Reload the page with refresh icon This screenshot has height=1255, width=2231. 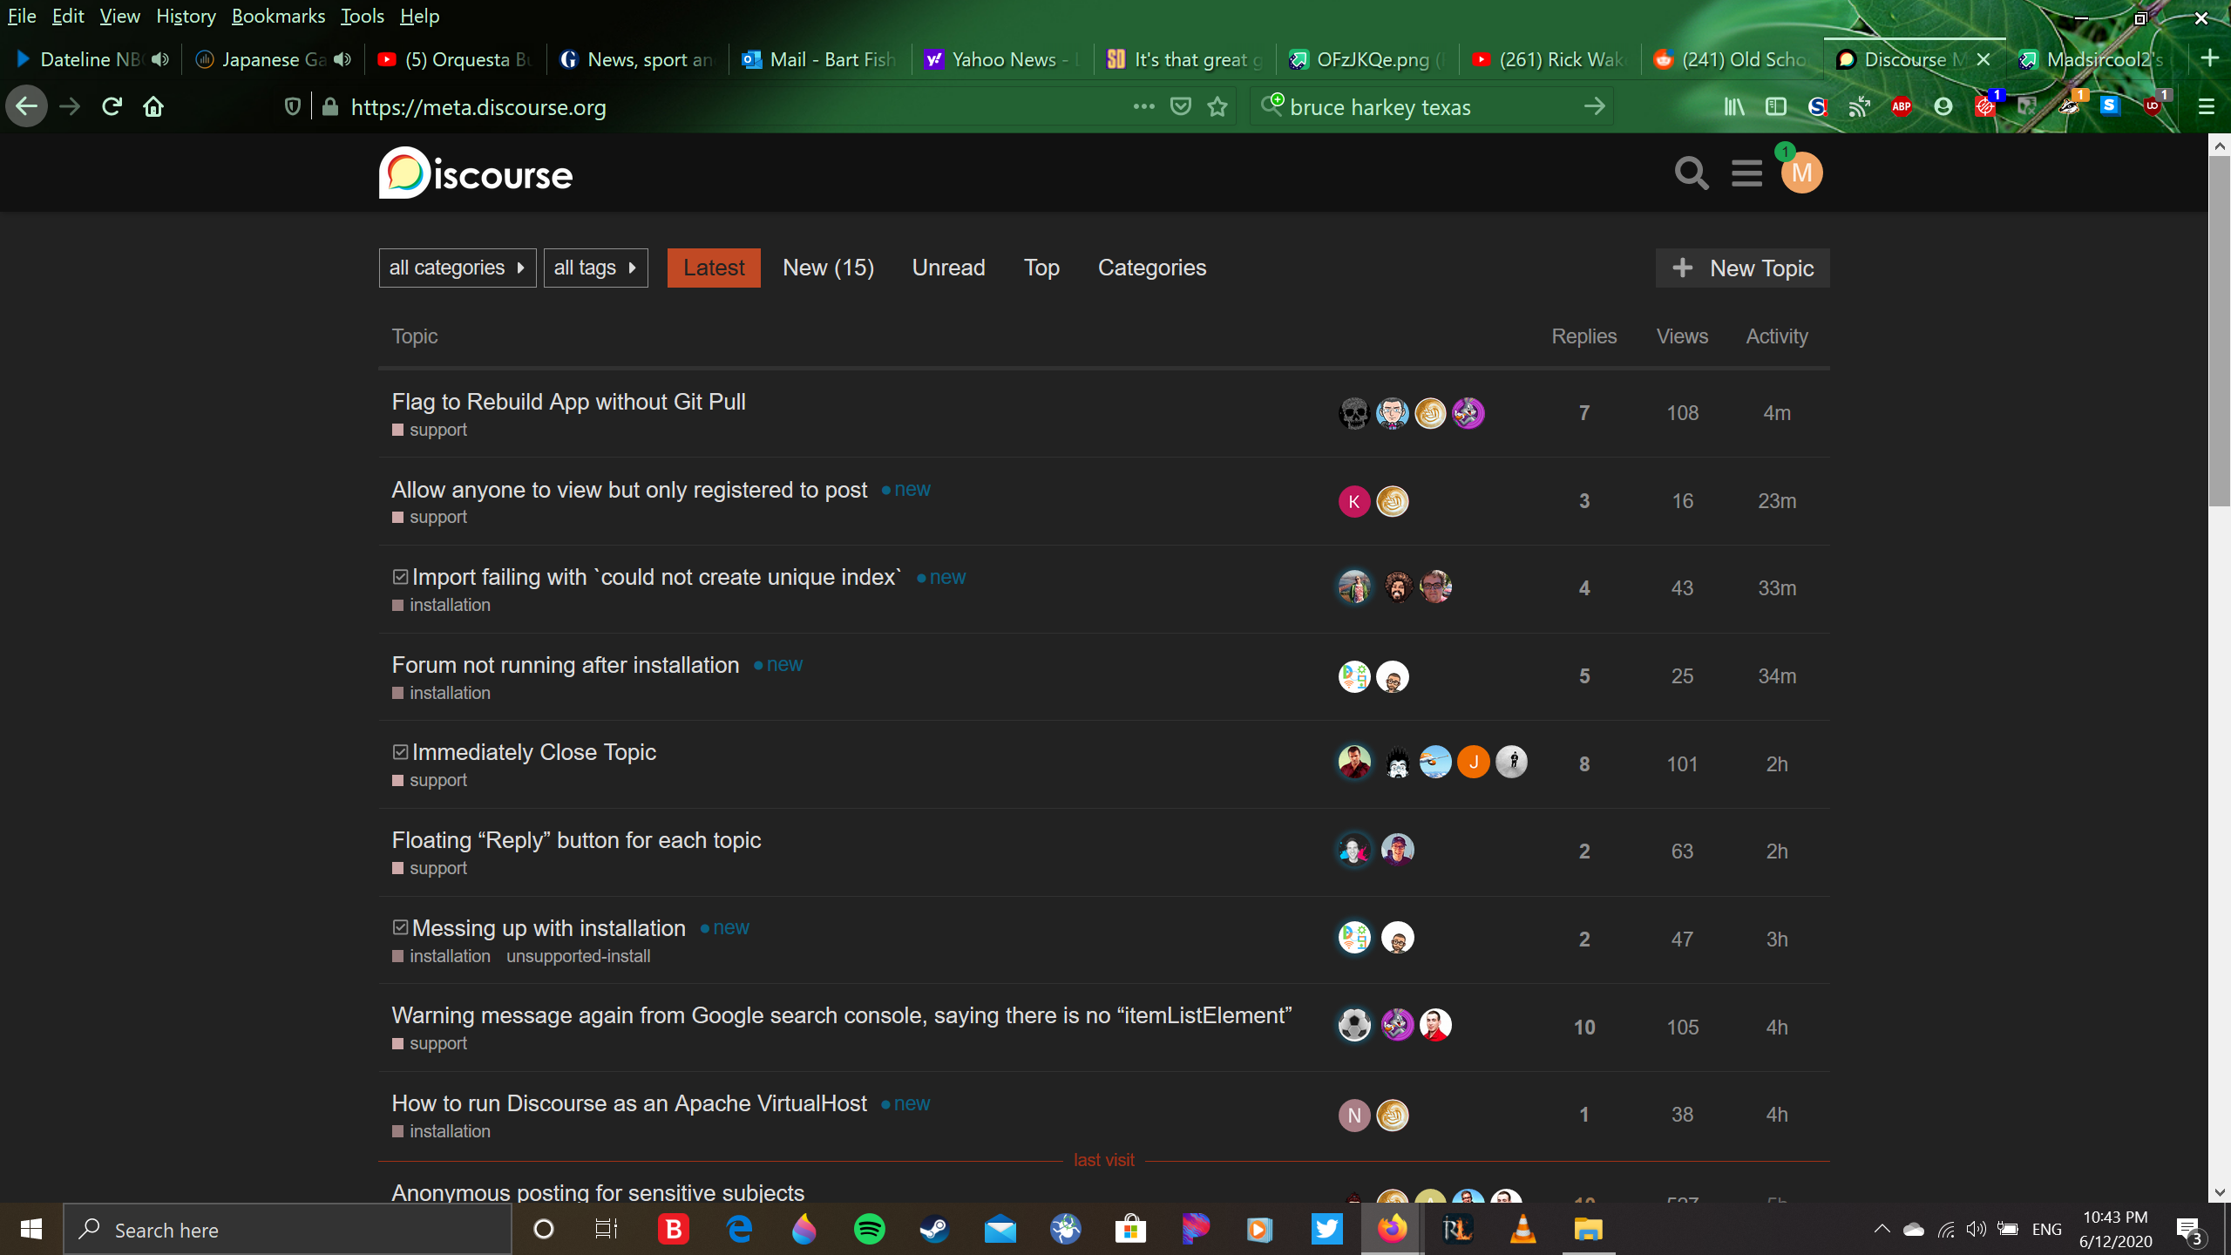112,107
